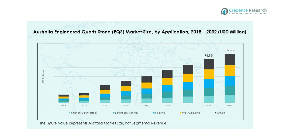296x135 pixels.
Task: Click the Credence Research company name text
Action: pos(248,11)
